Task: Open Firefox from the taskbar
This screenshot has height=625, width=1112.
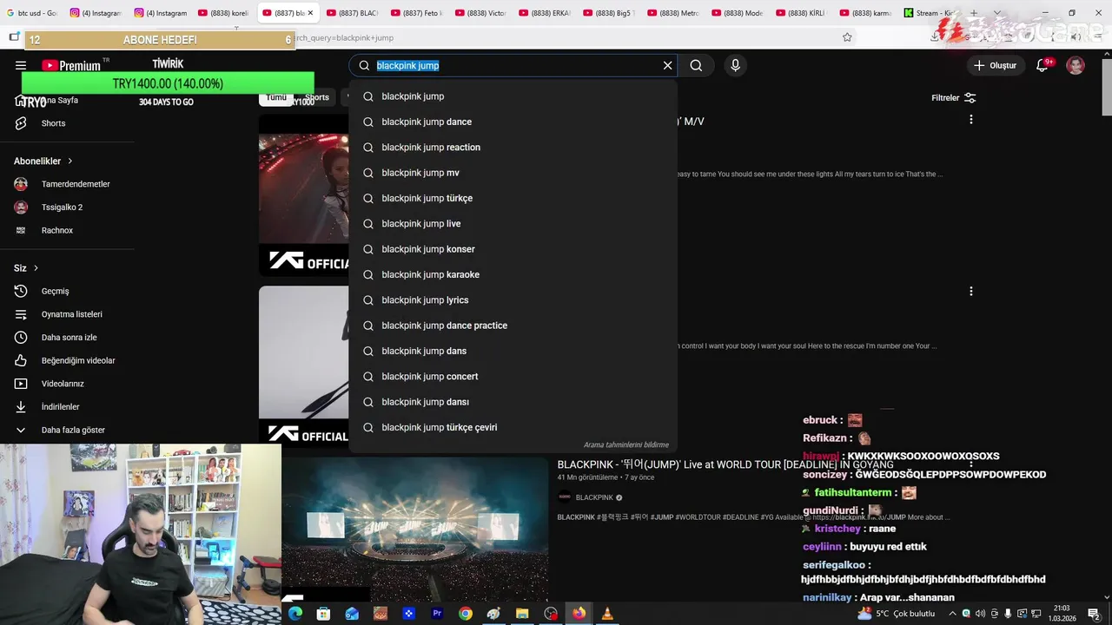Action: coord(579,614)
